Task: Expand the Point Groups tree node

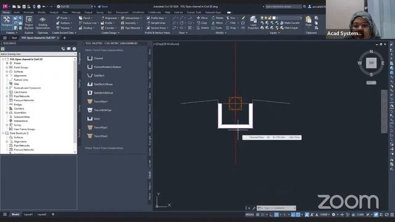Action: point(7,67)
